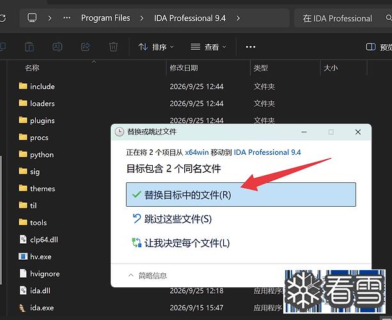Screen dimensions: 392x320
Task: Open the 查看 view dropdown
Action: (208, 47)
